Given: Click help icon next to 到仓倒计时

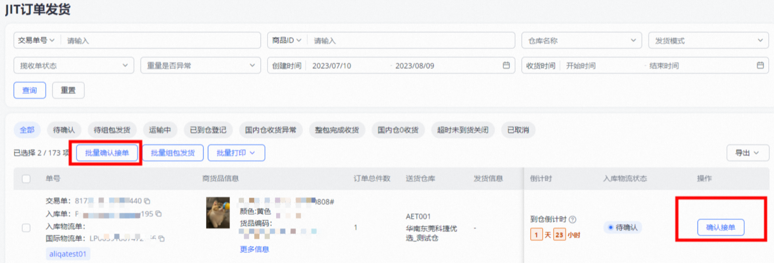Looking at the screenshot, I should [x=573, y=219].
